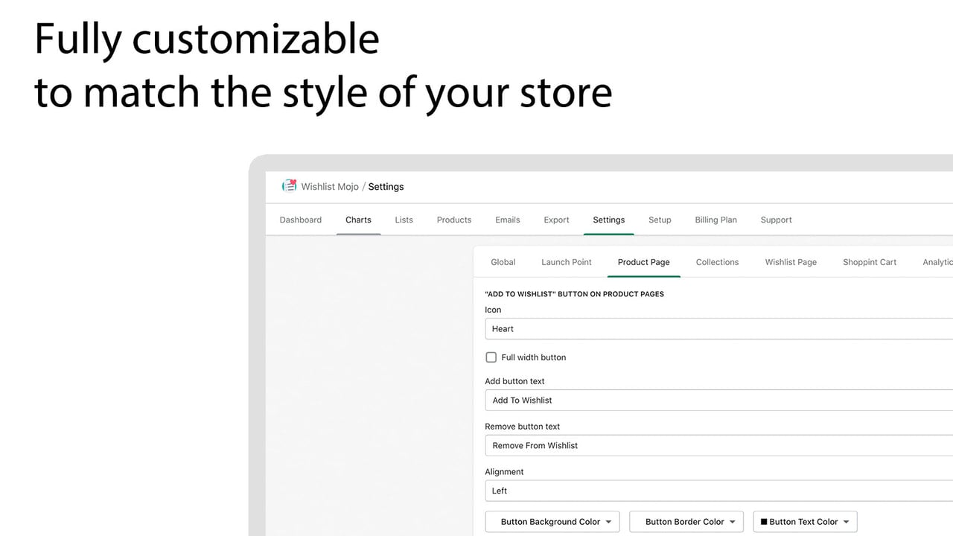Select the Product Page tab

tap(644, 262)
